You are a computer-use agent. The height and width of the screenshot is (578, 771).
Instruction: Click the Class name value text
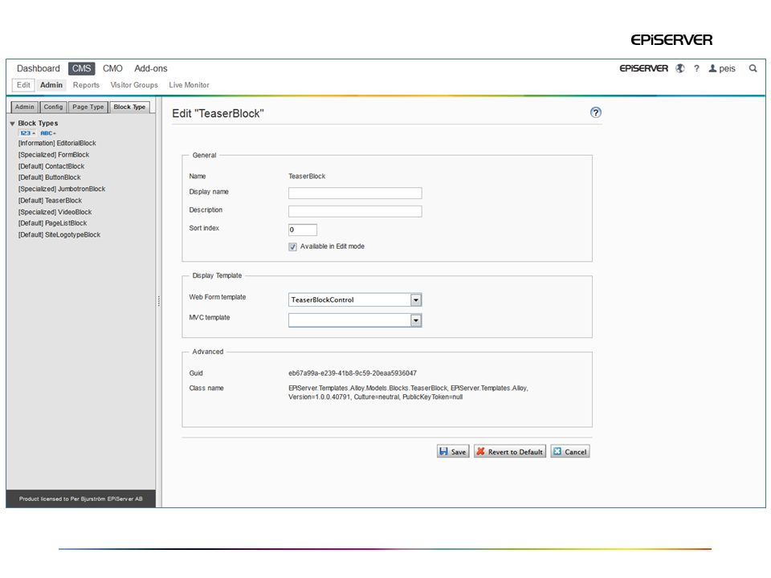[x=408, y=393]
